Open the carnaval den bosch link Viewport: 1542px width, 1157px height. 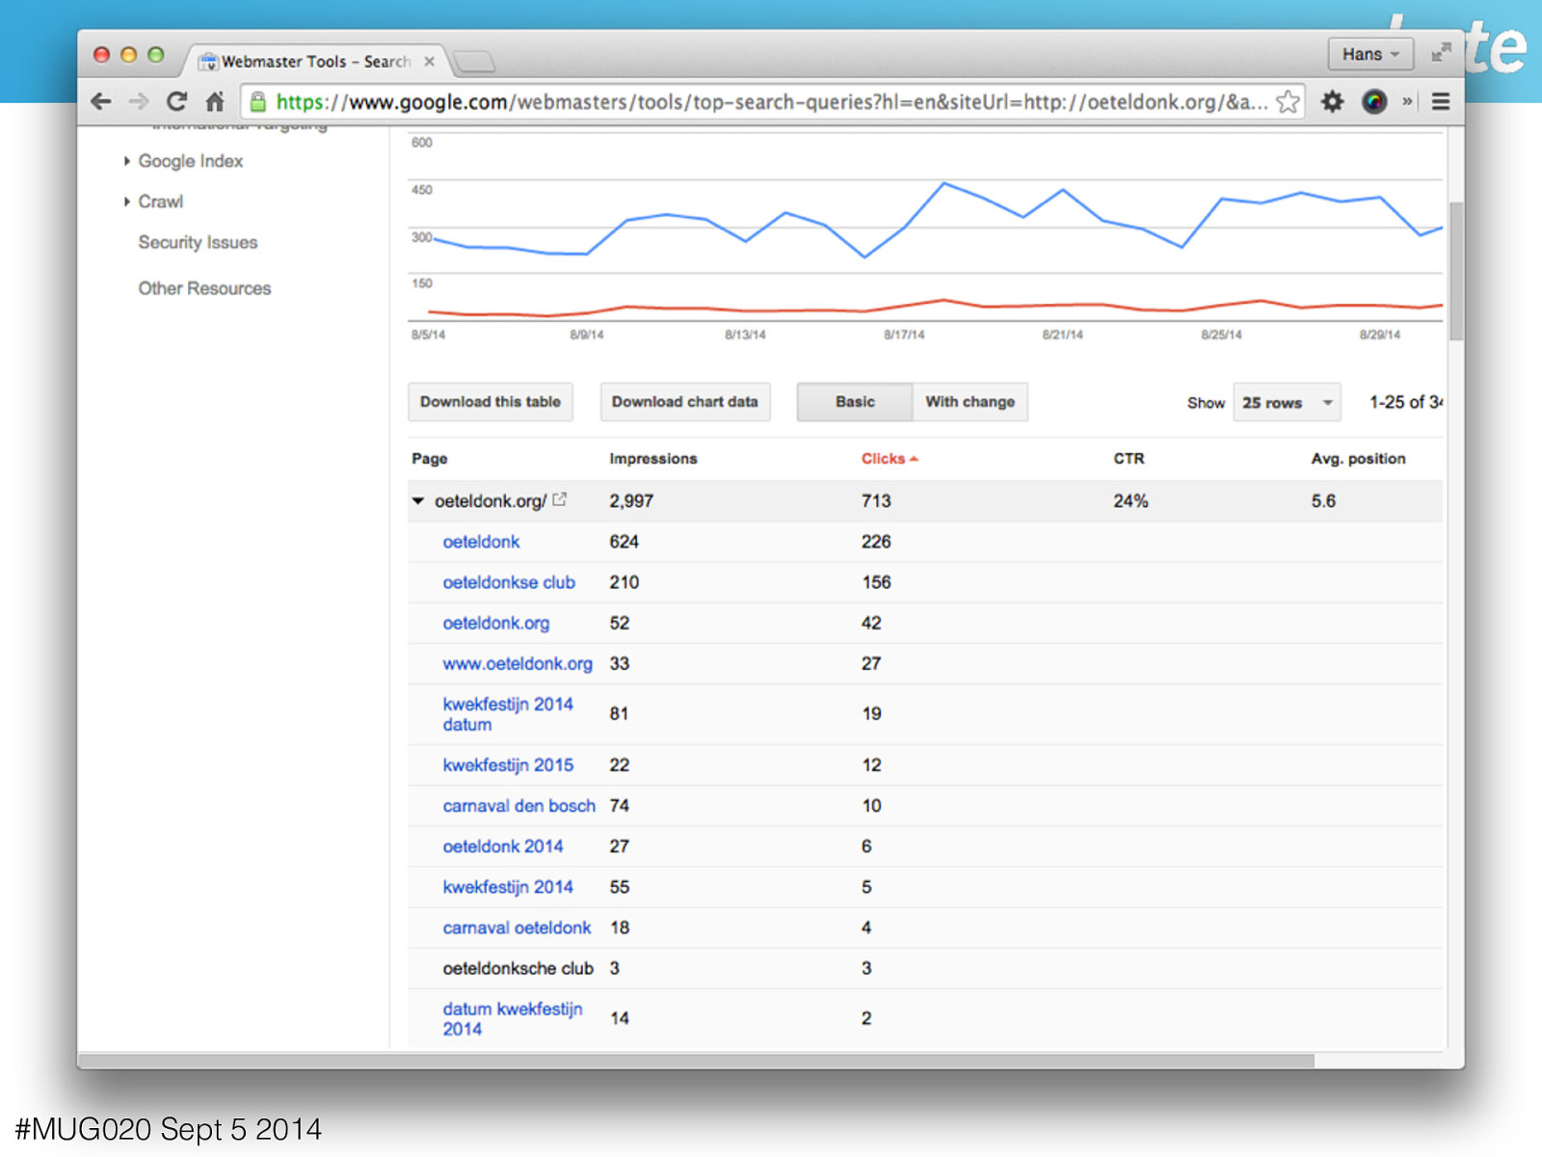click(x=518, y=805)
